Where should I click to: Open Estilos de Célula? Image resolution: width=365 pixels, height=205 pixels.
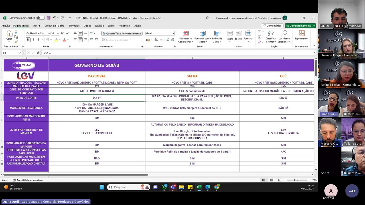[x=217, y=37]
